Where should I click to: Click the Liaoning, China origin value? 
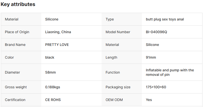coord(58,32)
